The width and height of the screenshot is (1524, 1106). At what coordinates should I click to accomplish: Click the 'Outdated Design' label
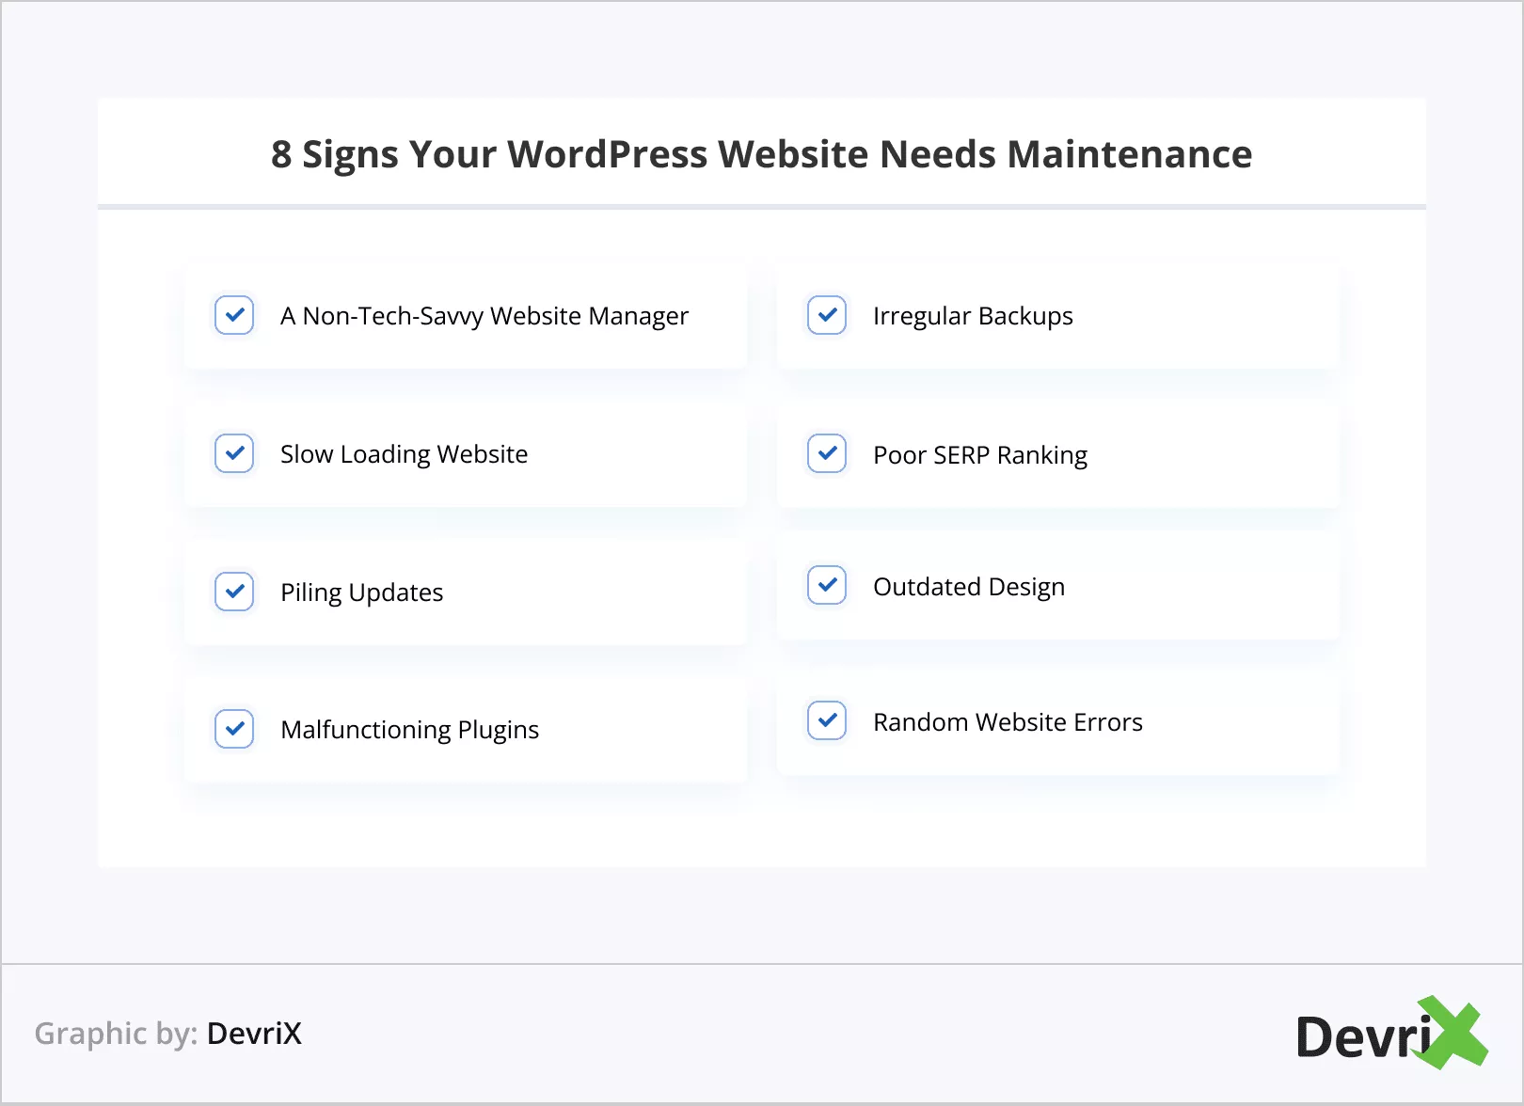click(x=969, y=587)
